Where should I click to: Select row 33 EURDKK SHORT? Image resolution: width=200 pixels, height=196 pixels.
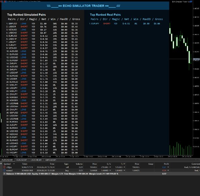pyautogui.click(x=42, y=122)
